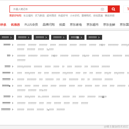129x129 pixels.
Task: Open the 品牌闪购 navigation item
Action: 49,25
